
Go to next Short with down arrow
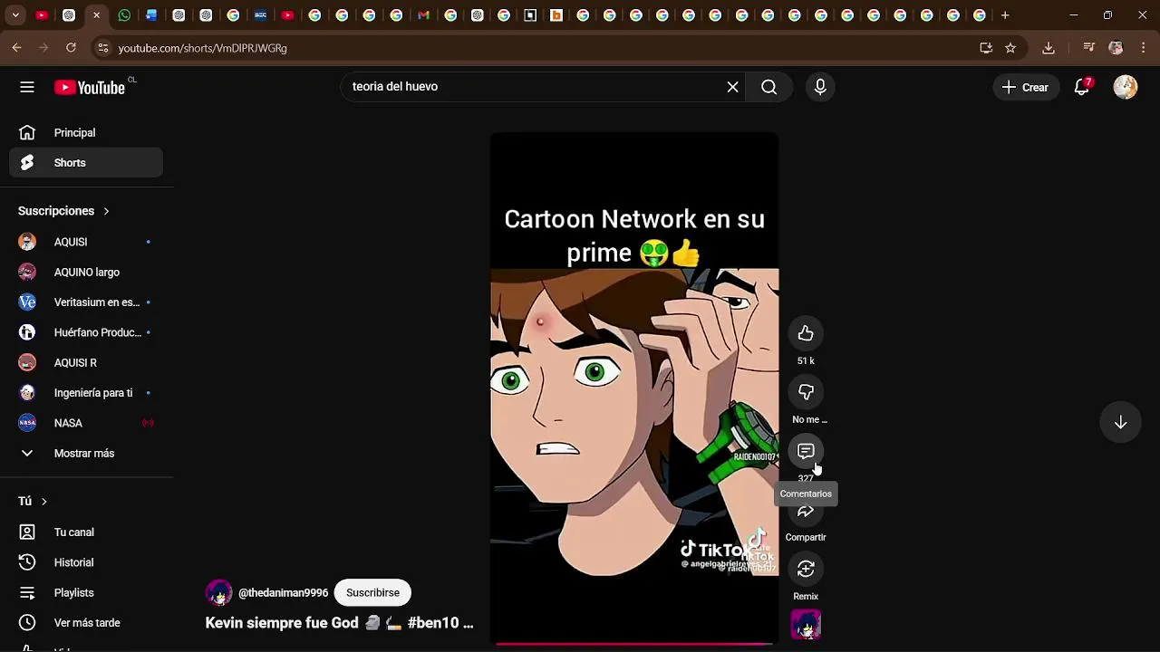tap(1120, 423)
